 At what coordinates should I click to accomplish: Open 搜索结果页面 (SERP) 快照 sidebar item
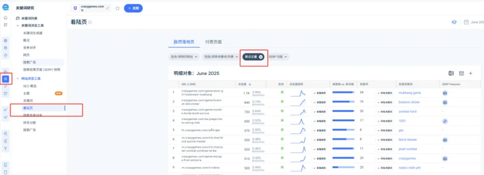pos(42,70)
